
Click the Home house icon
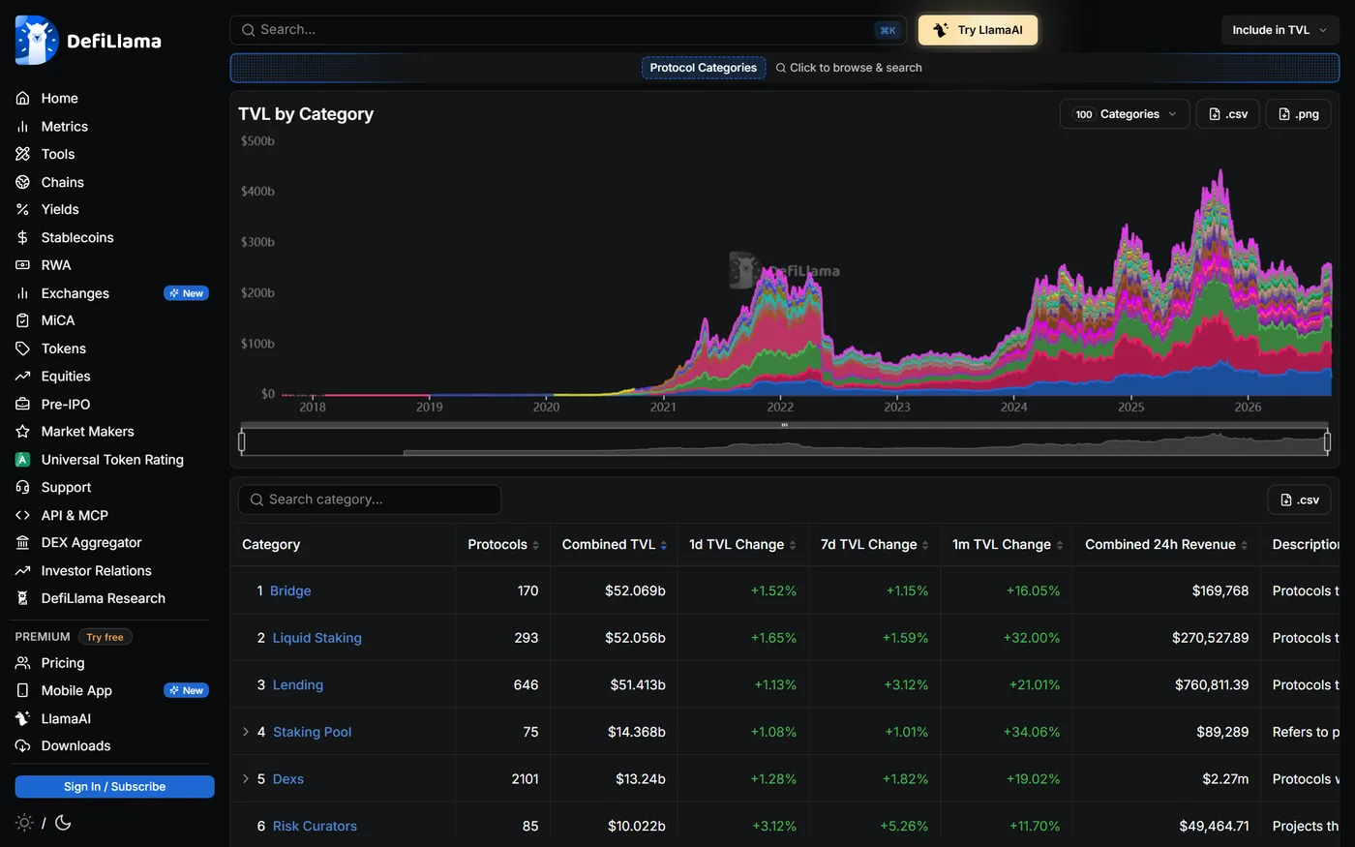coord(22,99)
